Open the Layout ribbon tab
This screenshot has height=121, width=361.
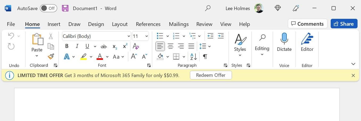tap(120, 24)
